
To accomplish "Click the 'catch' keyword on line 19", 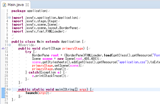I will (x=34, y=72).
